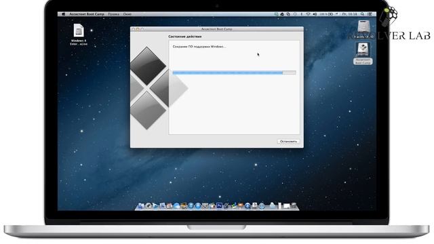The width and height of the screenshot is (434, 244).
Task: Open the Окно menu
Action: pos(127,14)
